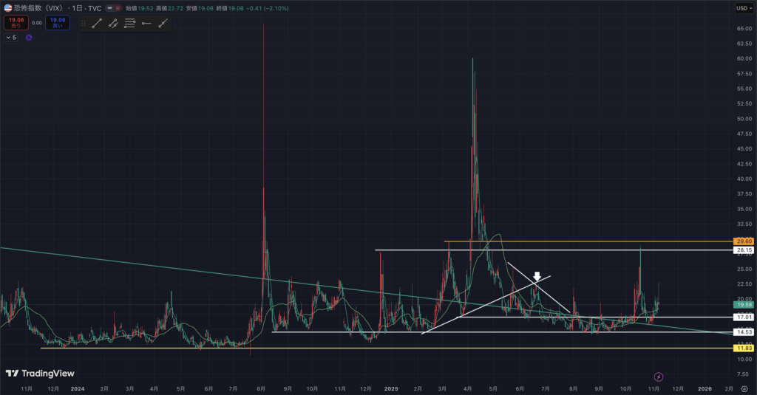Open the 1日 interval selector

[x=78, y=9]
